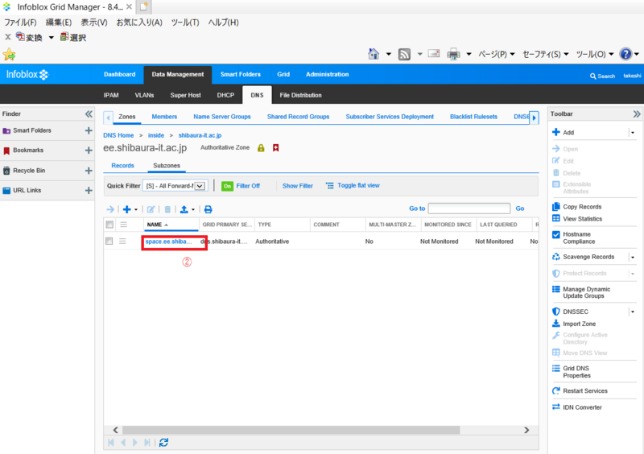Switch to the Records tab
This screenshot has width=644, height=454.
[x=122, y=166]
